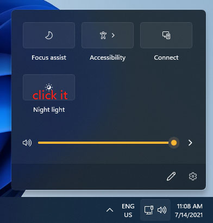
Task: Toggle the Night light tile
Action: (49, 87)
